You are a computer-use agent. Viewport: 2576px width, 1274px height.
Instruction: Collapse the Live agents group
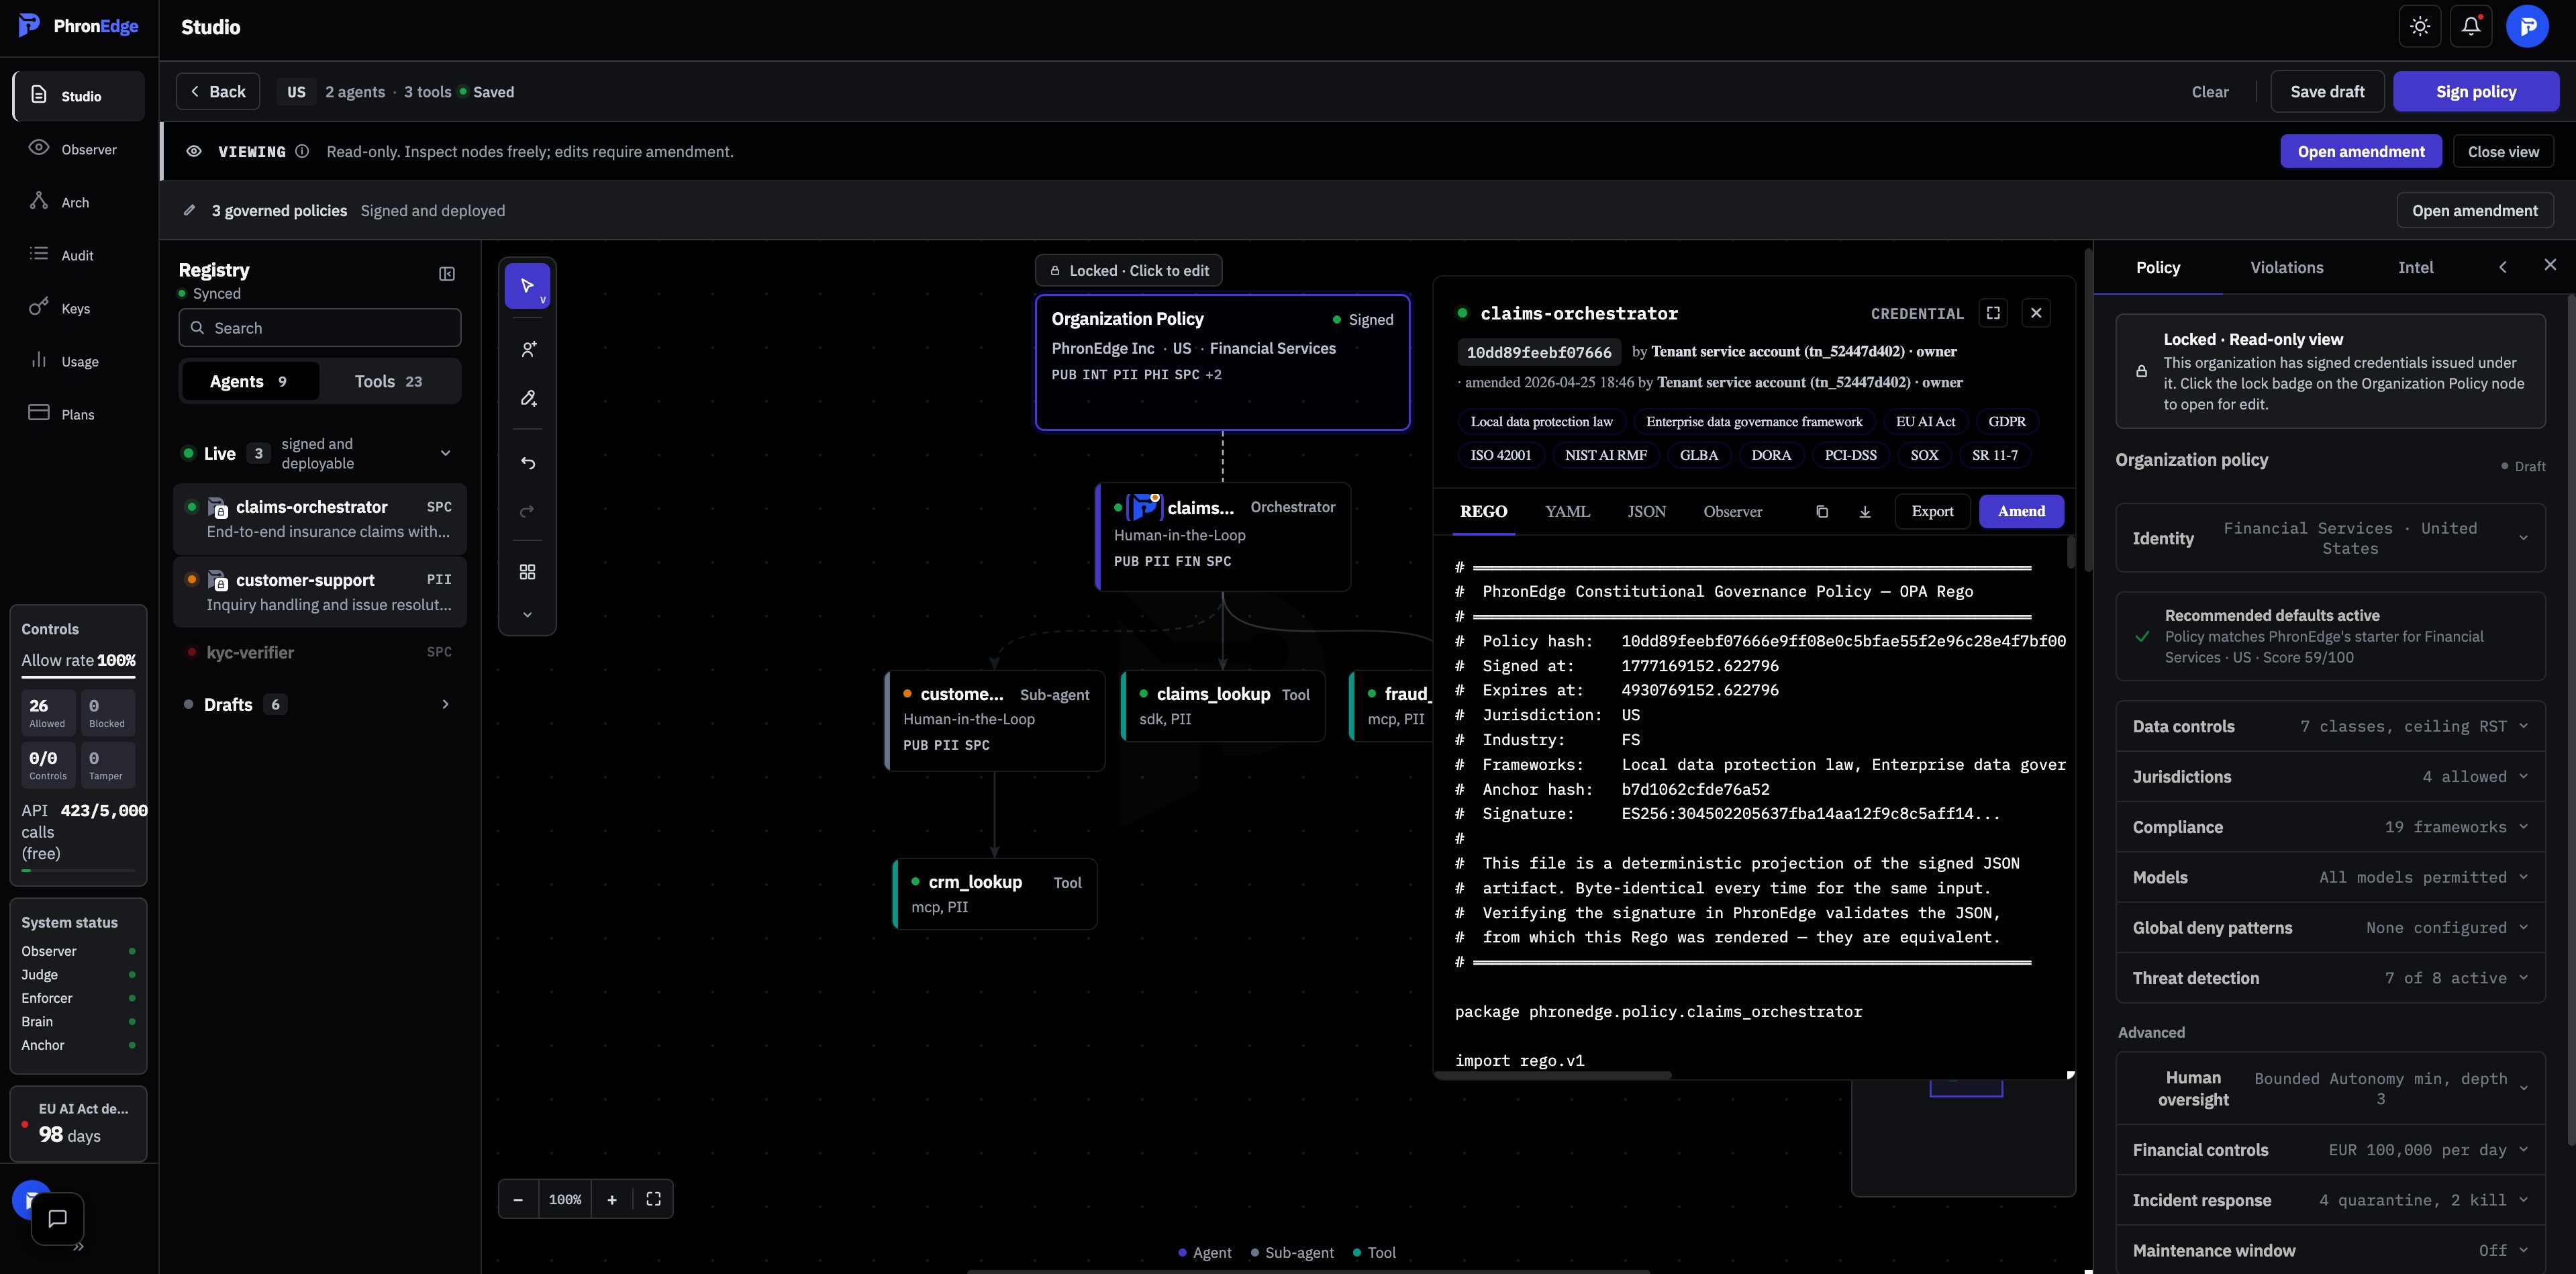point(445,453)
